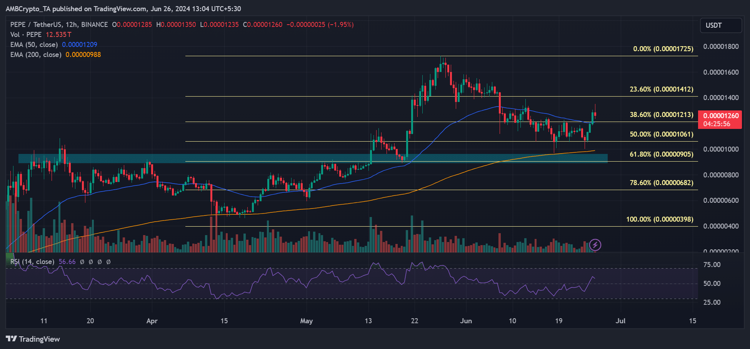Click the Jun date on time axis
The image size is (750, 349).
(466, 321)
